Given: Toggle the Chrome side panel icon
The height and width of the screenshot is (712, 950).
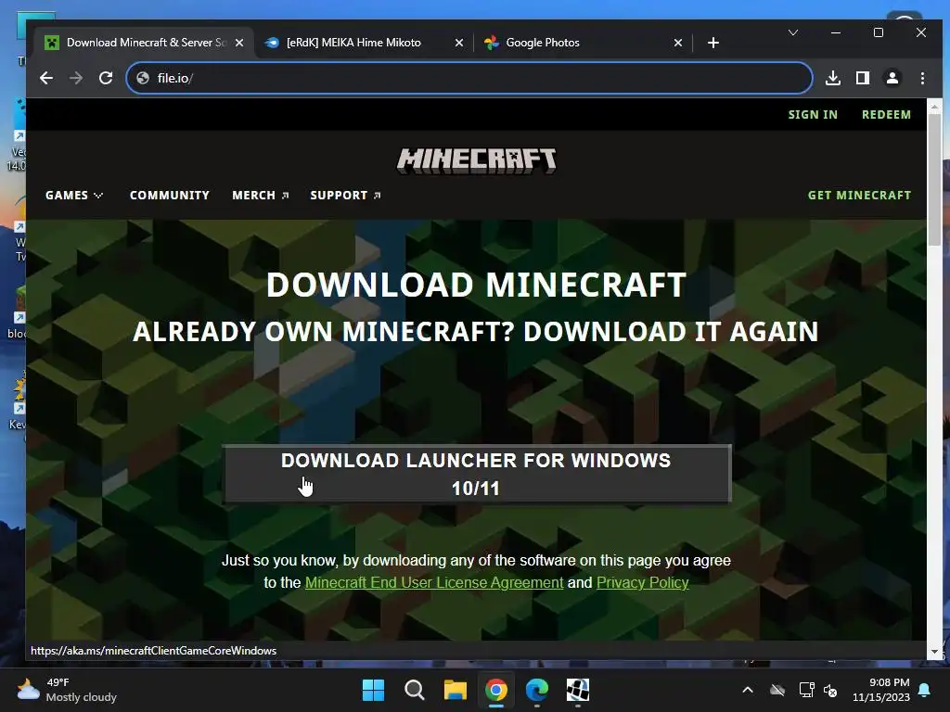Looking at the screenshot, I should tap(863, 78).
